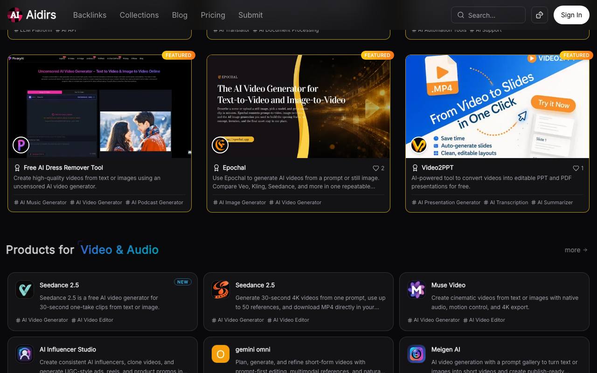Screen dimensions: 597x373
Task: Click 'more' next to Products for Video & Audio
Action: [x=576, y=250]
